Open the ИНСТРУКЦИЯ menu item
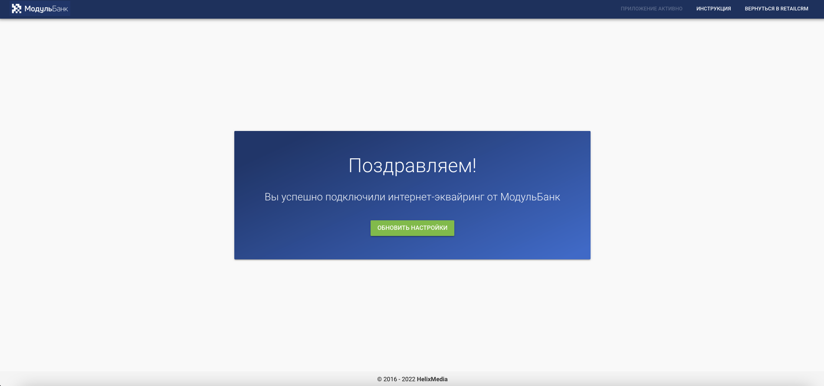The height and width of the screenshot is (386, 824). point(713,9)
